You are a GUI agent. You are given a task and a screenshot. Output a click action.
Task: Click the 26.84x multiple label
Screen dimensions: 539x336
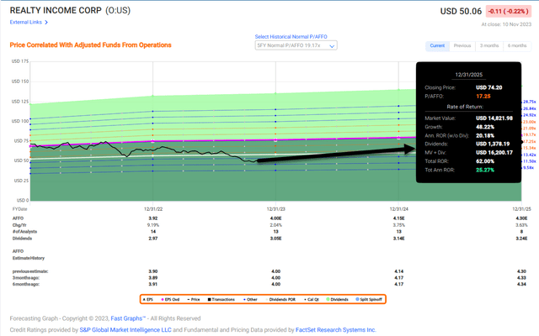point(530,108)
